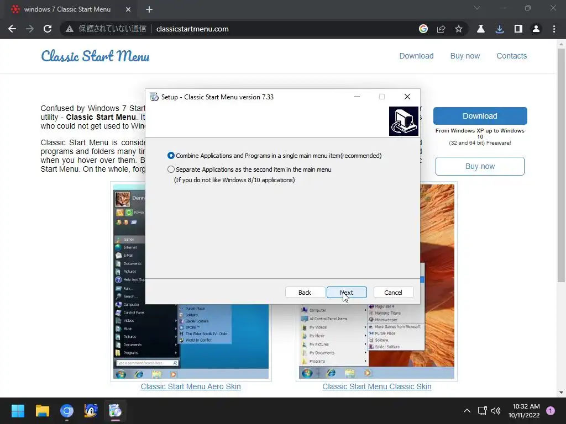Image resolution: width=566 pixels, height=424 pixels.
Task: Click the not-secure warning icon
Action: tap(69, 29)
